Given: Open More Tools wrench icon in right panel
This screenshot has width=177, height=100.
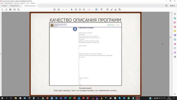Looking at the screenshot, I should 175,57.
